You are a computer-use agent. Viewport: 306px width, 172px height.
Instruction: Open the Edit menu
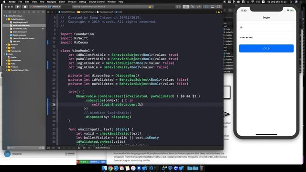[x=27, y=2]
